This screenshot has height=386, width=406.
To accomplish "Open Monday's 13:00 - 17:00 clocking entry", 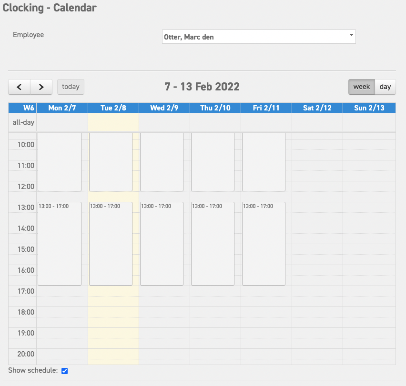I will point(59,244).
